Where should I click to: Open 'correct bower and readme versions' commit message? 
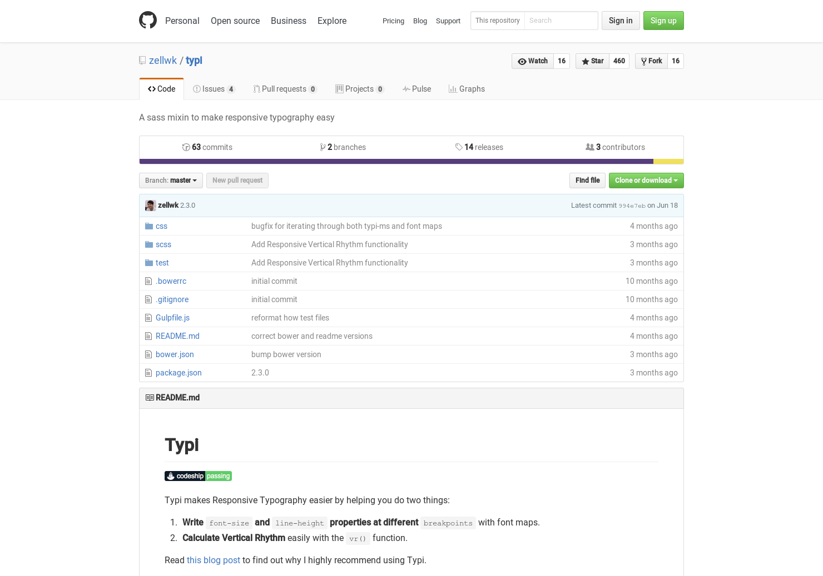[x=312, y=336]
